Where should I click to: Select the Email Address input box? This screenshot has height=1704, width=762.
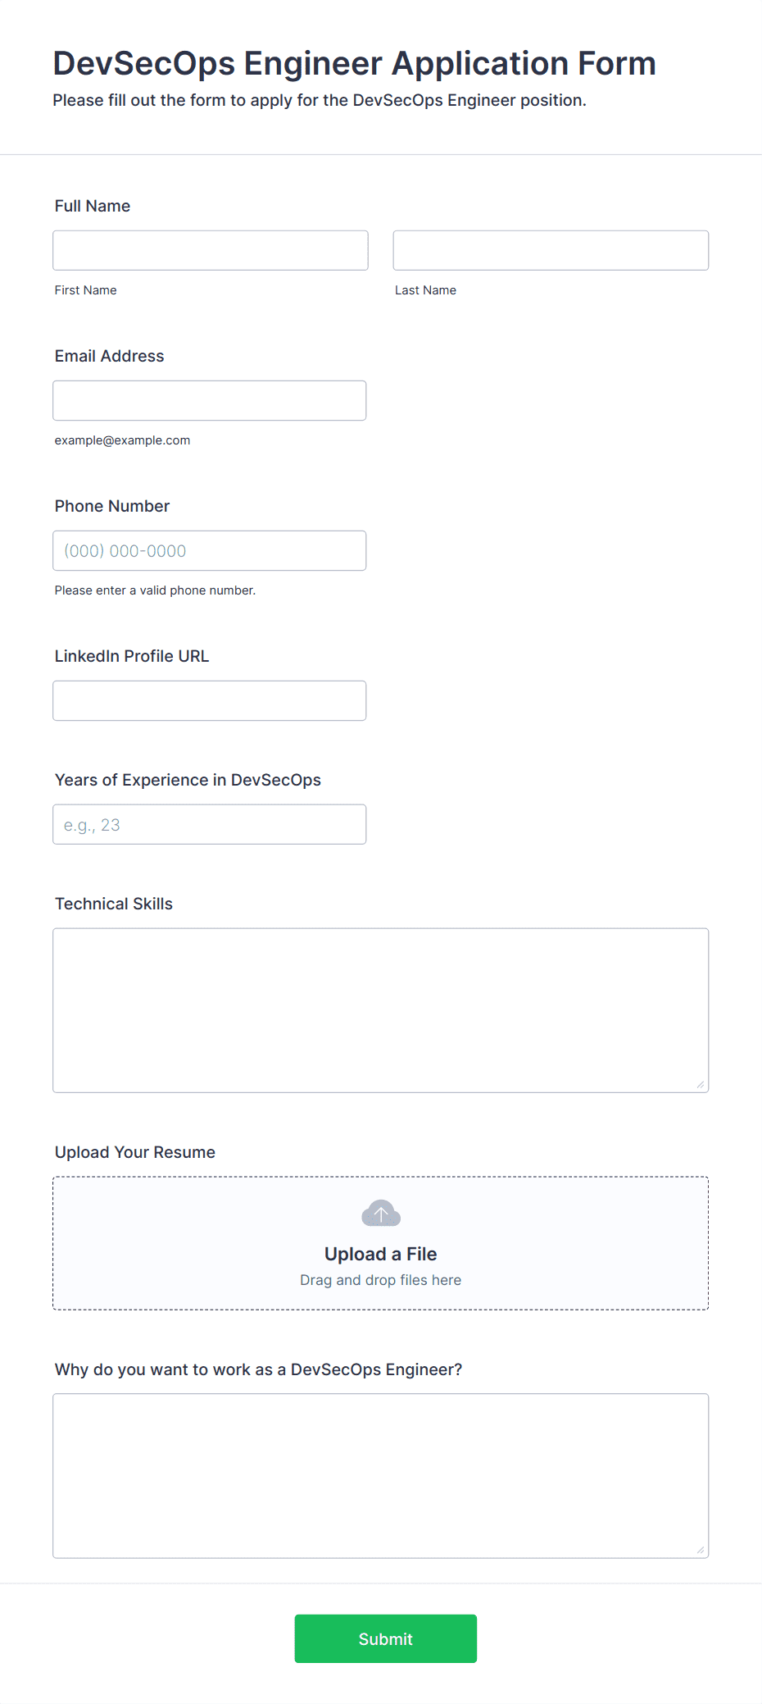(210, 400)
